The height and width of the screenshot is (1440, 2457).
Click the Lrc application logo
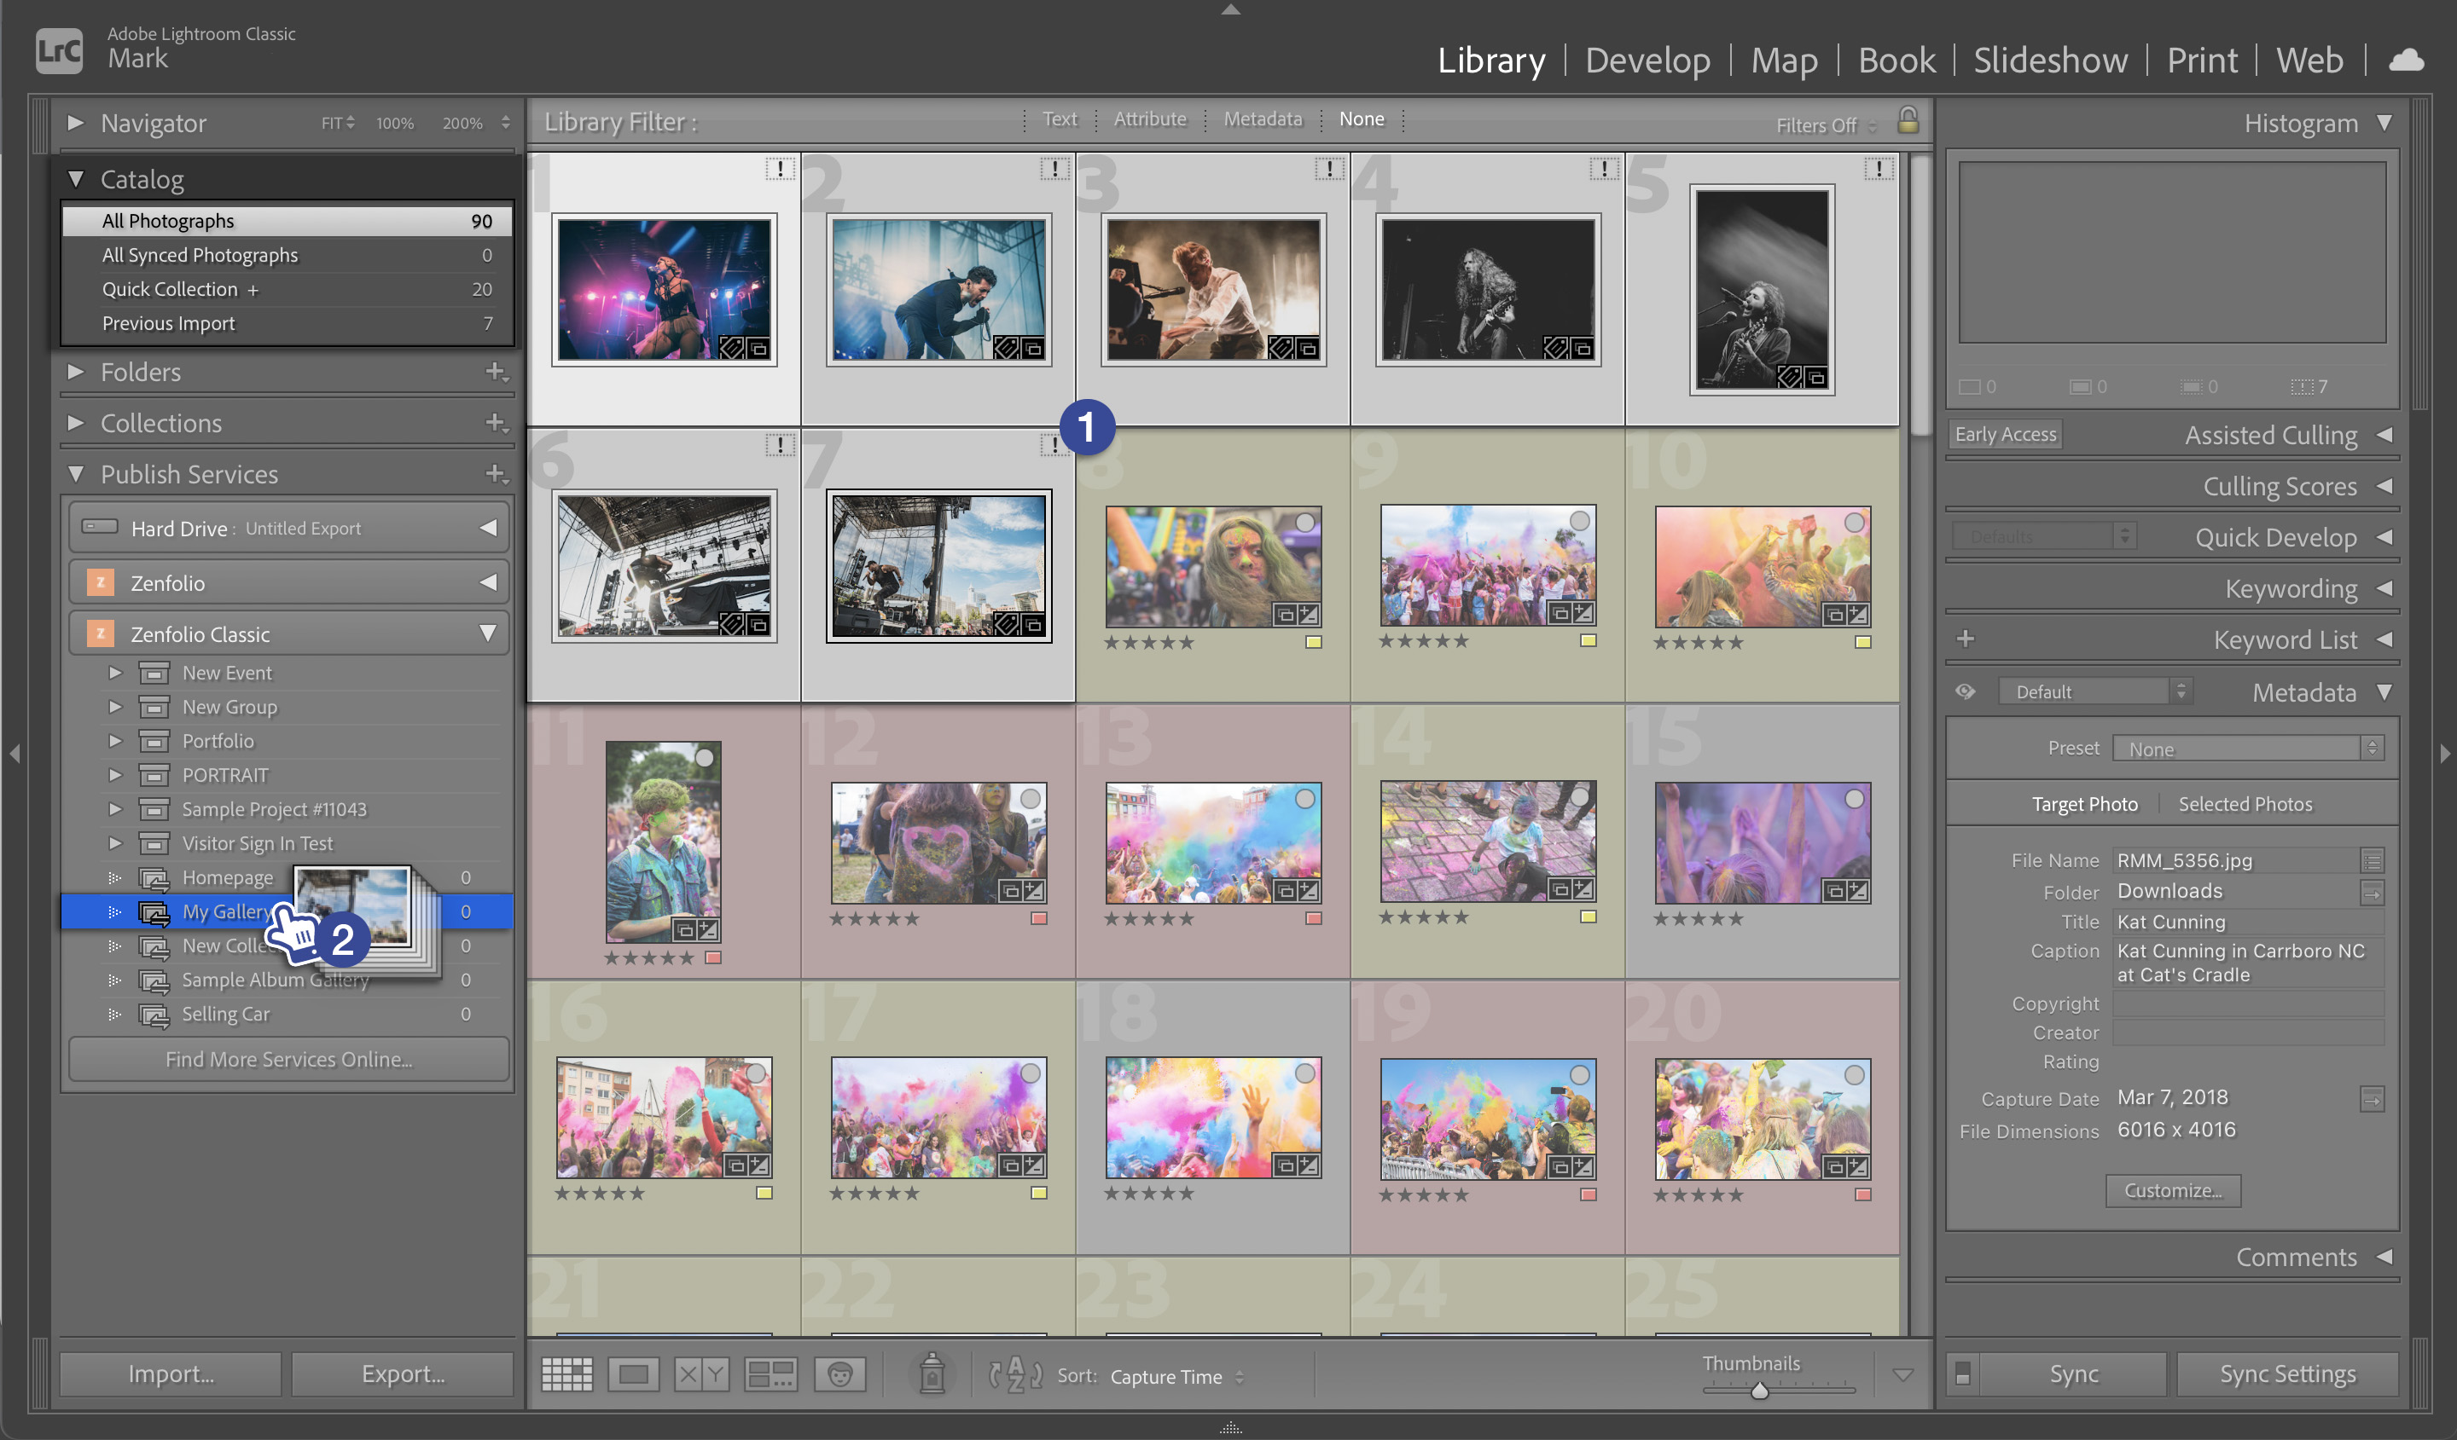(x=59, y=49)
